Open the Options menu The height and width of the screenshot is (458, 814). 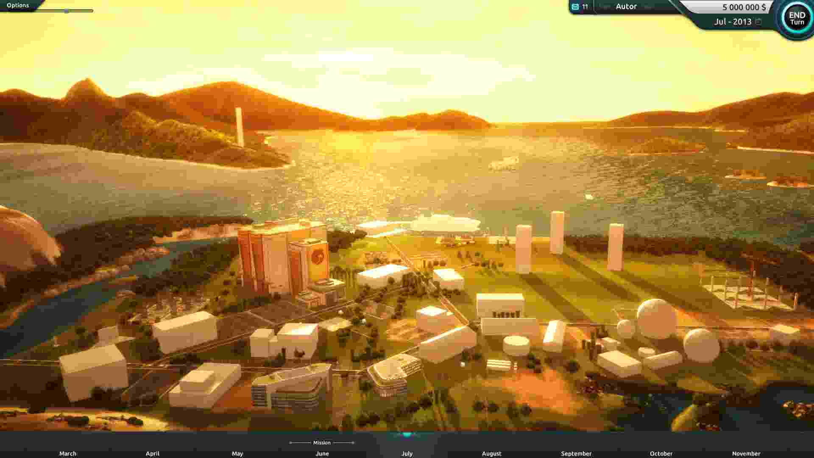pyautogui.click(x=18, y=5)
